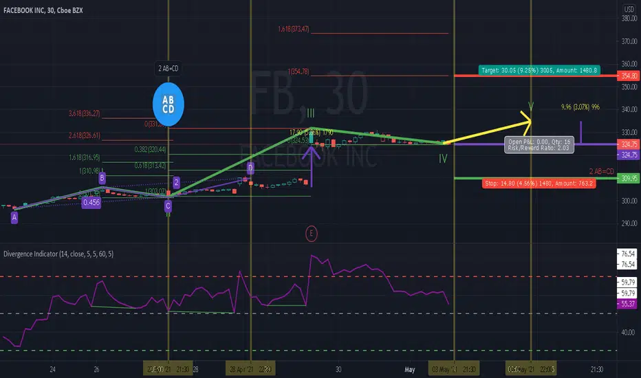Select the 0.618(313.42) retracement label
The image size is (641, 378).
(x=150, y=166)
